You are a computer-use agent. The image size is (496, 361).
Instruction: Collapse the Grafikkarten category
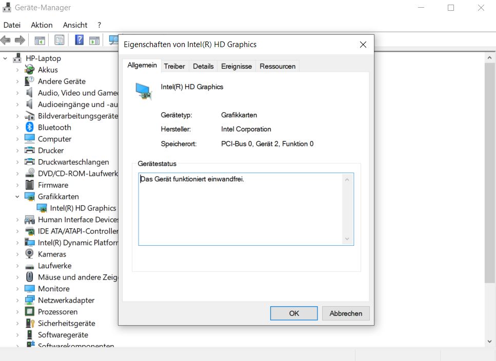(17, 197)
